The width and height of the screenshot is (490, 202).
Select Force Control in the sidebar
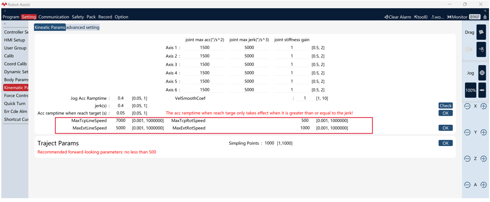(x=16, y=95)
